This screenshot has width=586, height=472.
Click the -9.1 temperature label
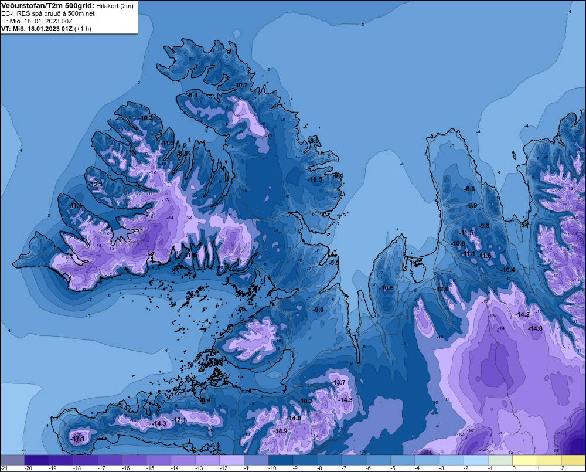click(338, 175)
